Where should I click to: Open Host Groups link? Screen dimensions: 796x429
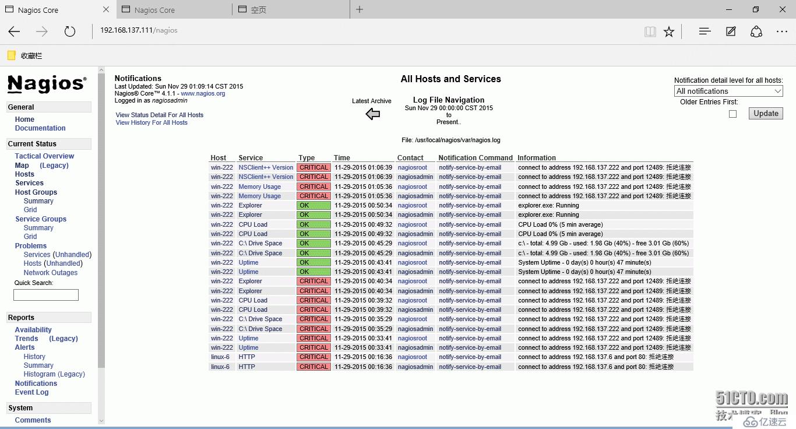pyautogui.click(x=36, y=192)
